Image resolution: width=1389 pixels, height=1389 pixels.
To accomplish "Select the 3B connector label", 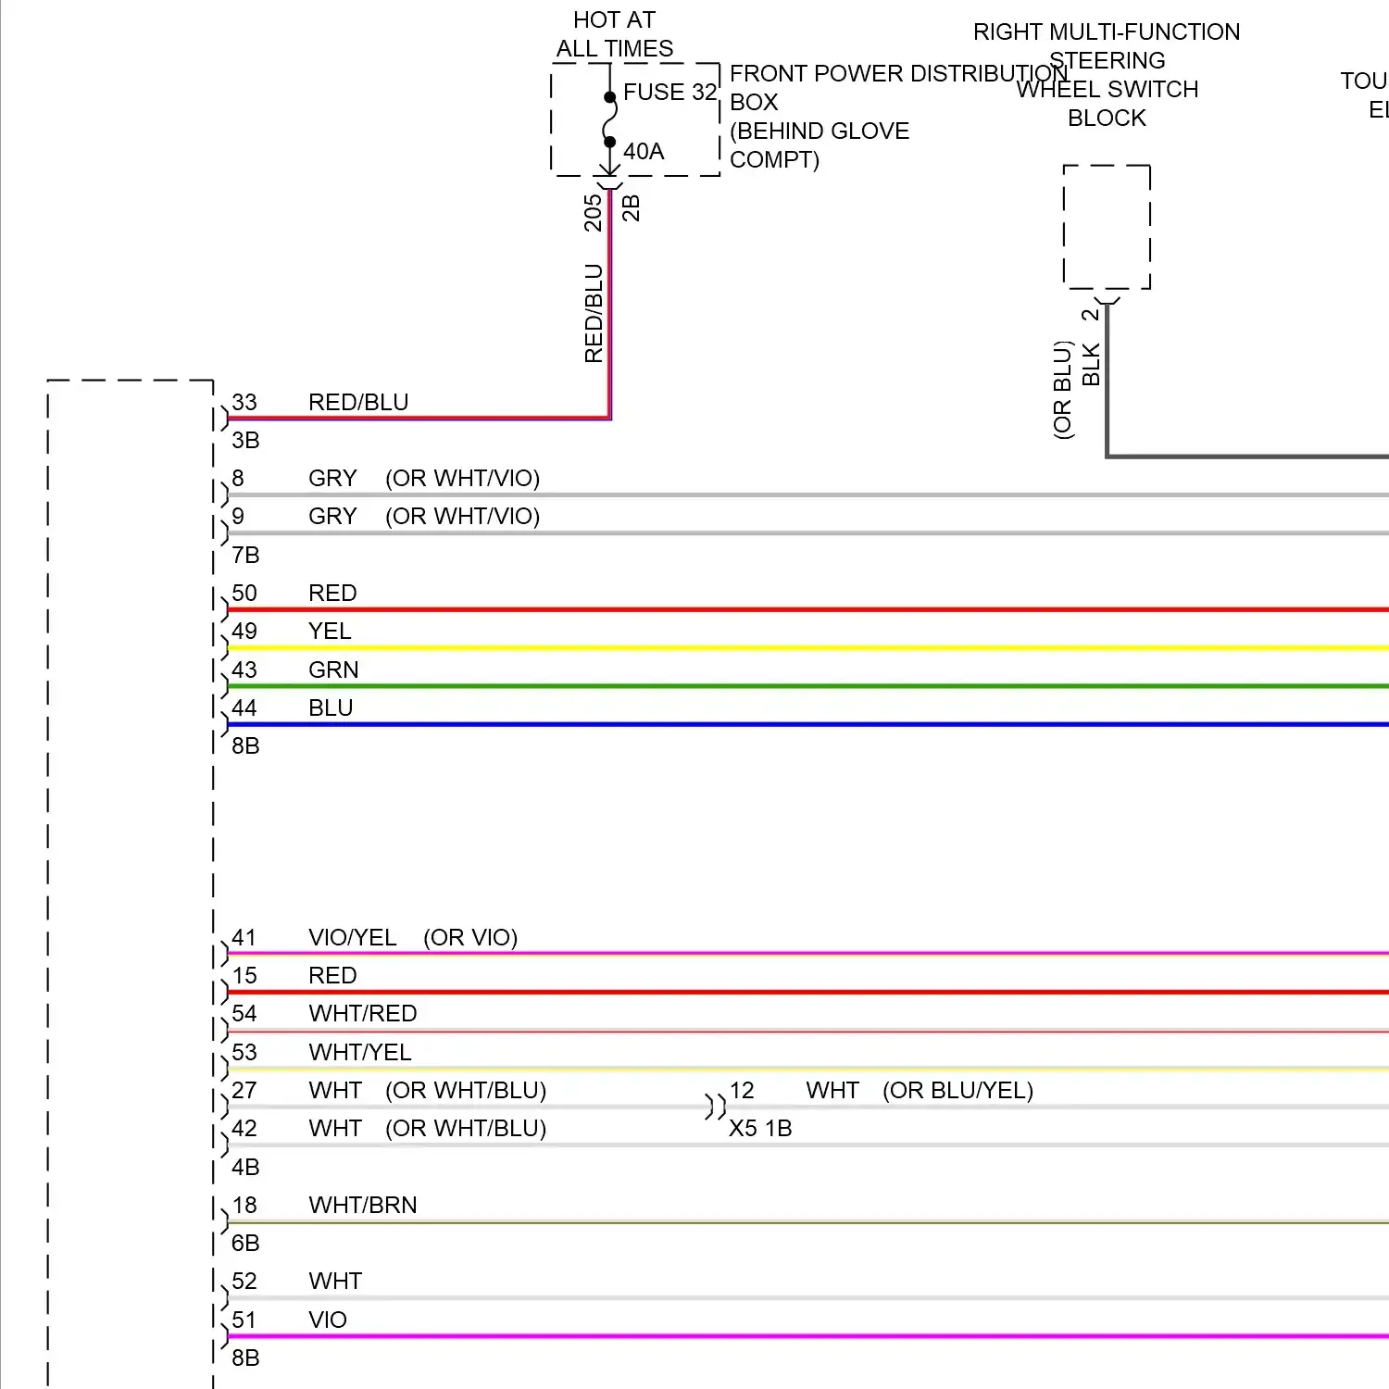I will click(x=245, y=440).
